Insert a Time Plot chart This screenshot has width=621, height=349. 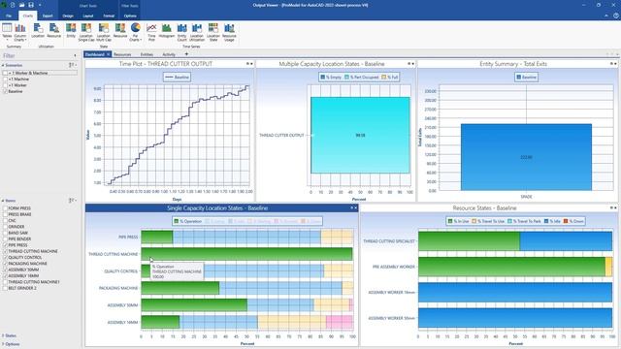[x=151, y=32]
